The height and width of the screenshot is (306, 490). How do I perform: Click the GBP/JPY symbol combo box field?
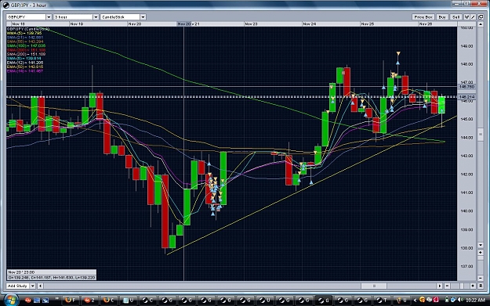26,17
